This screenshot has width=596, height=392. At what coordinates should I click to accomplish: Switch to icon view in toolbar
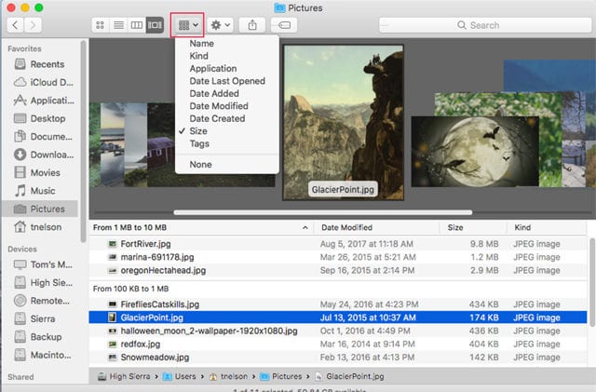pyautogui.click(x=101, y=25)
